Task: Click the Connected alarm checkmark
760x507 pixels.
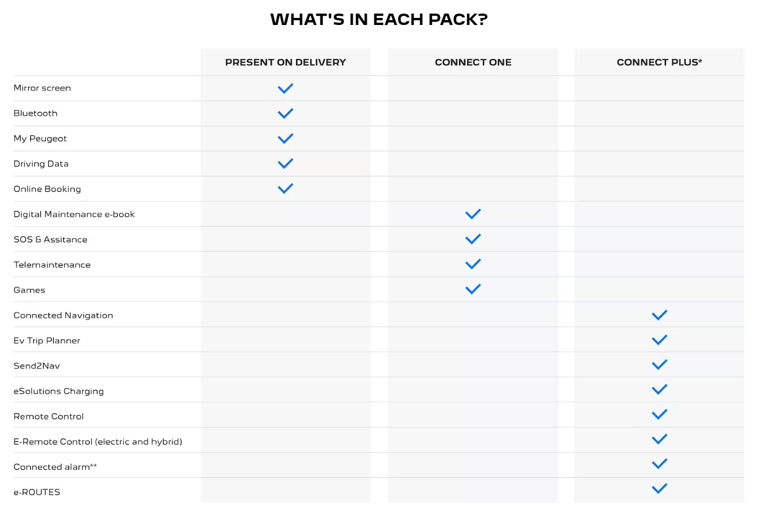Action: pos(659,464)
